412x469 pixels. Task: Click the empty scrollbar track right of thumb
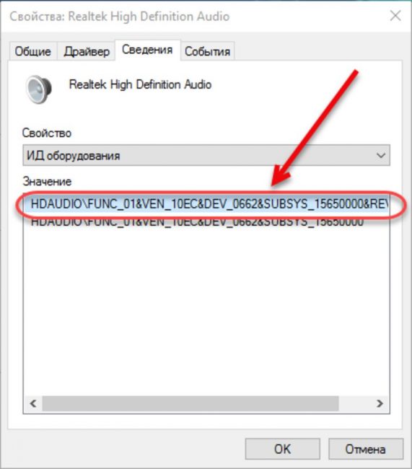point(354,403)
